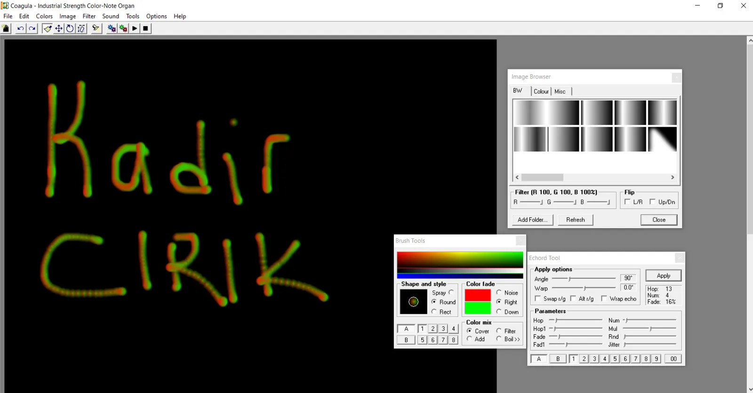Click the green Color fade swatch
Viewport: 753px width, 393px height.
[478, 308]
